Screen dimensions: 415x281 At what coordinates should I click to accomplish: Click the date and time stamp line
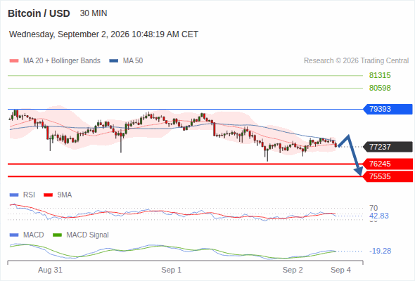pos(103,34)
